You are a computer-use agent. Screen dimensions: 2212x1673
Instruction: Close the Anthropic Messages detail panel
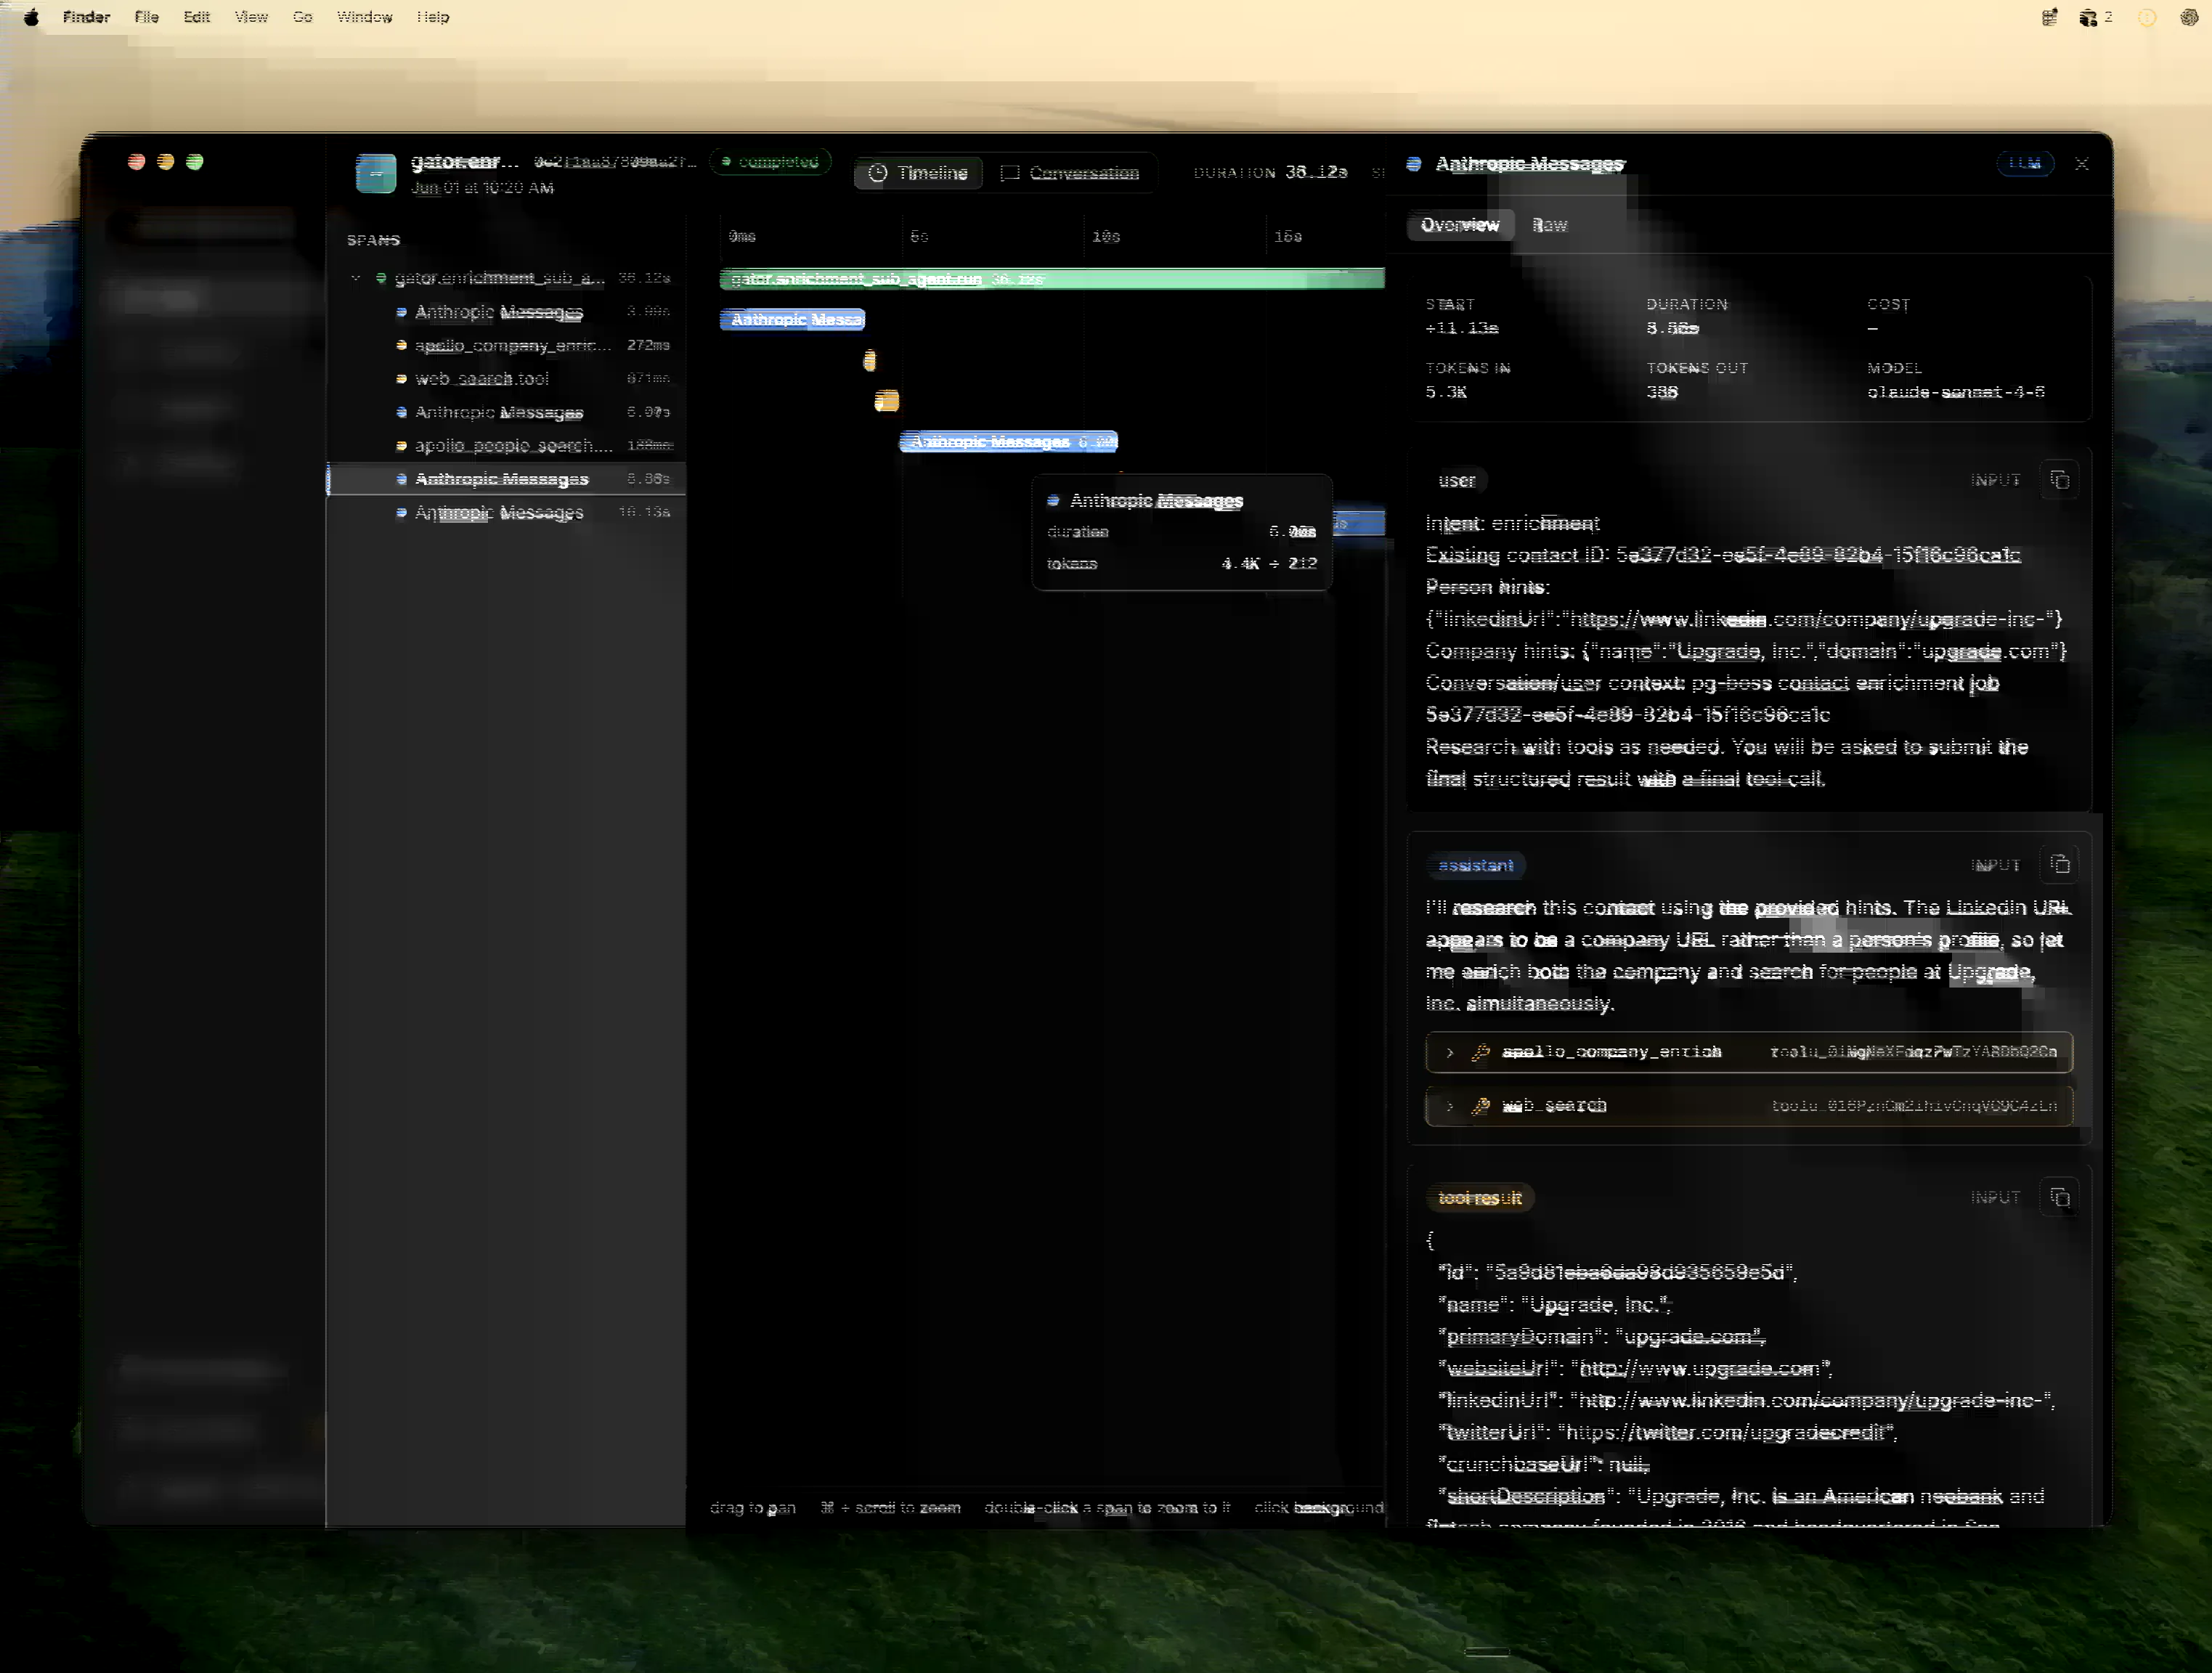[x=2082, y=164]
